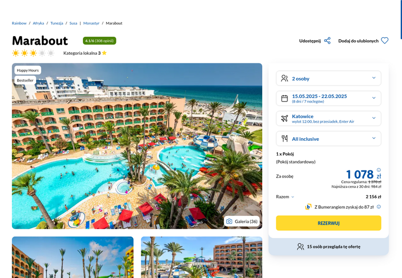Go to Tunezja breadcrumb link
Screen dimensions: 402x278
click(57, 23)
